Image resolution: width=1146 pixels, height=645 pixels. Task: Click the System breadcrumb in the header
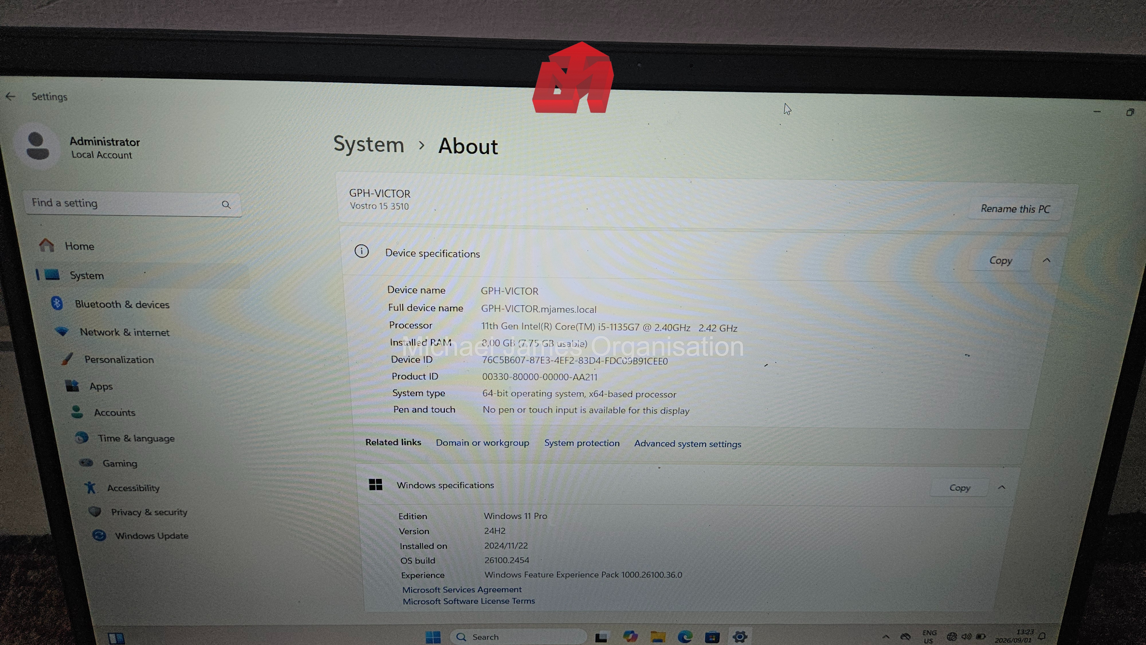point(369,145)
